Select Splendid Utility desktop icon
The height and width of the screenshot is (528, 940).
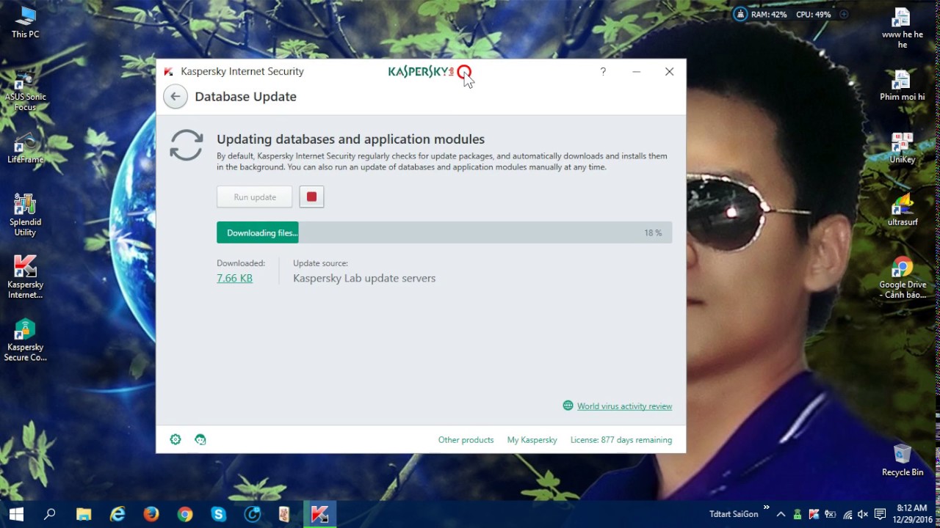25,215
